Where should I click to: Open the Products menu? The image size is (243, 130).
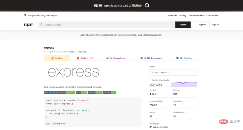(173, 16)
